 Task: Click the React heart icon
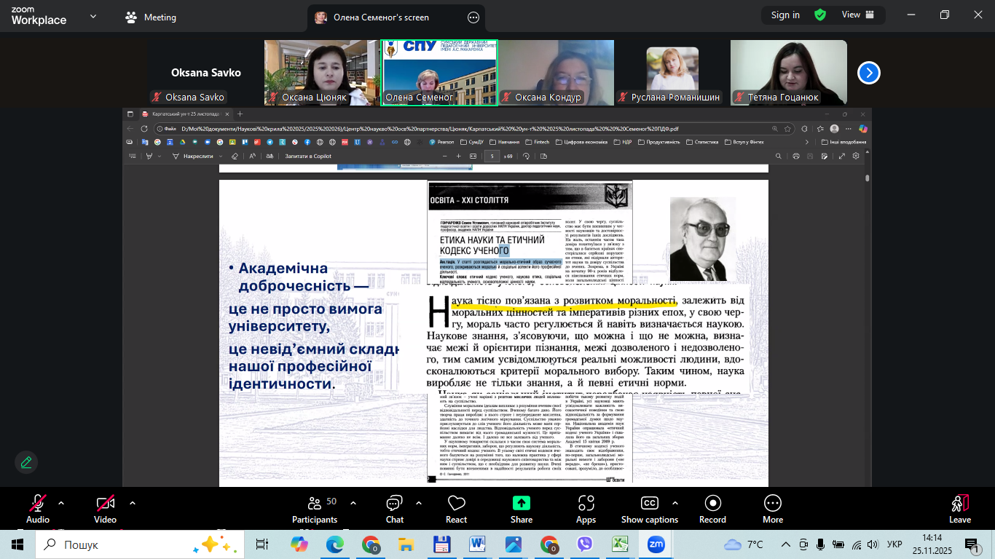[x=456, y=504]
